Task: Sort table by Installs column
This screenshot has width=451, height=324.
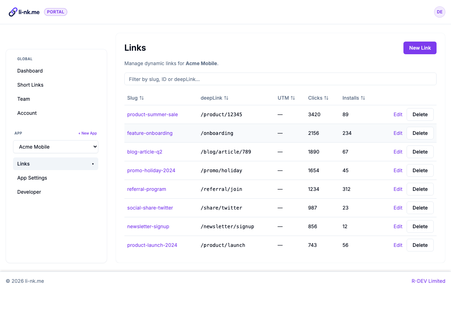Action: coord(353,98)
